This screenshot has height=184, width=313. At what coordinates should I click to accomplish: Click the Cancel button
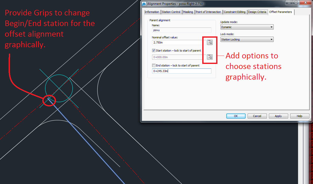[x=257, y=116]
